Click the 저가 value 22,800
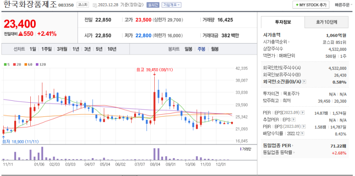This screenshot has width=355, height=176. coord(143,35)
